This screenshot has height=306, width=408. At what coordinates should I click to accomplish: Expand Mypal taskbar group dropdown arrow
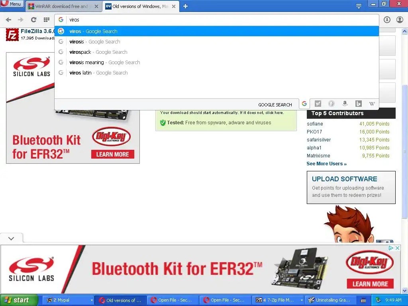(x=92, y=300)
